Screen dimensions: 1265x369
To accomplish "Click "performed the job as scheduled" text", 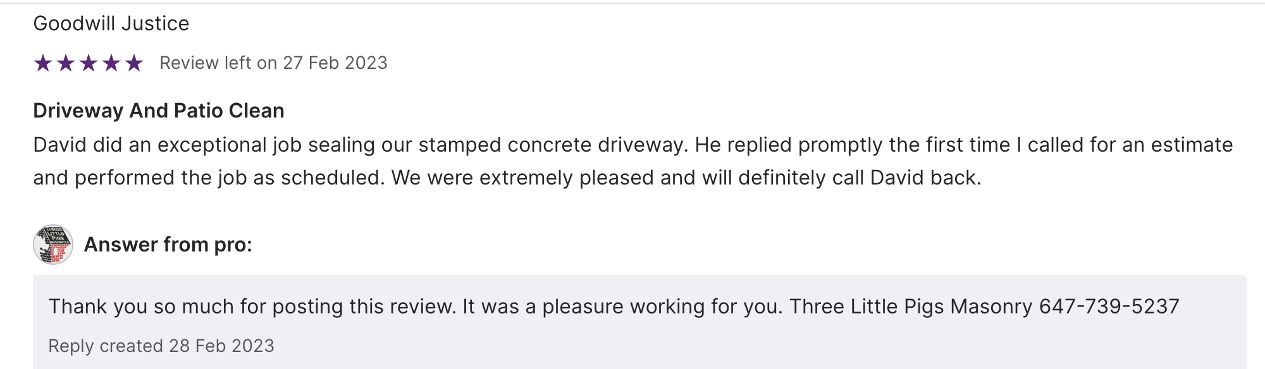I will 229,178.
